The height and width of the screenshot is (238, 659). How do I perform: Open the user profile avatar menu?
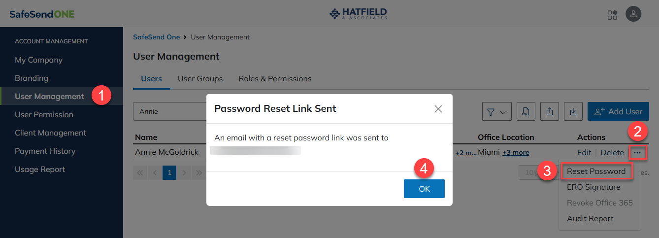point(633,14)
